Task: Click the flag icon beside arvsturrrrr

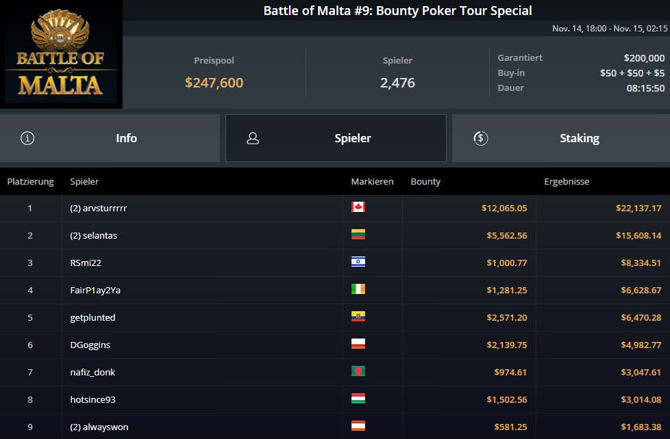Action: coord(358,207)
